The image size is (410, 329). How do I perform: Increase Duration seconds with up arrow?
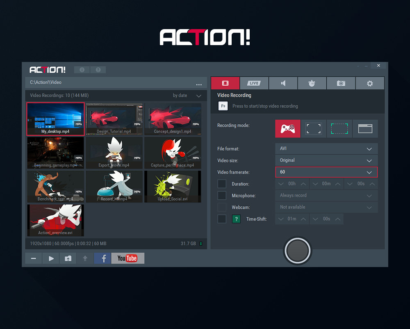click(x=372, y=184)
